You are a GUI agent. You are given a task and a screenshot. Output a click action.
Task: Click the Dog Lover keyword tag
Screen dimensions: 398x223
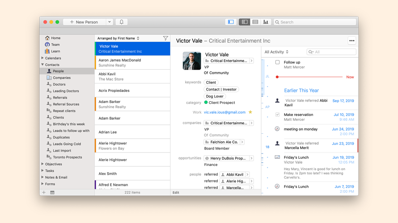pyautogui.click(x=215, y=96)
